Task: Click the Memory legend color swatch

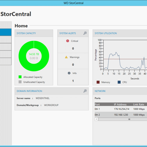Action: 98,82
